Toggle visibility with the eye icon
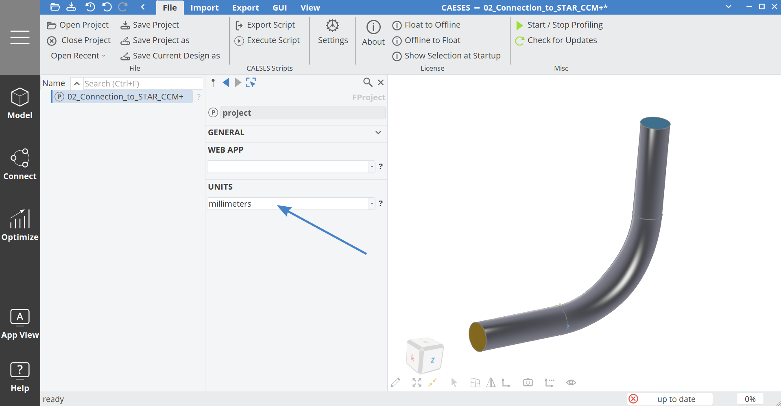This screenshot has width=781, height=406. click(571, 382)
